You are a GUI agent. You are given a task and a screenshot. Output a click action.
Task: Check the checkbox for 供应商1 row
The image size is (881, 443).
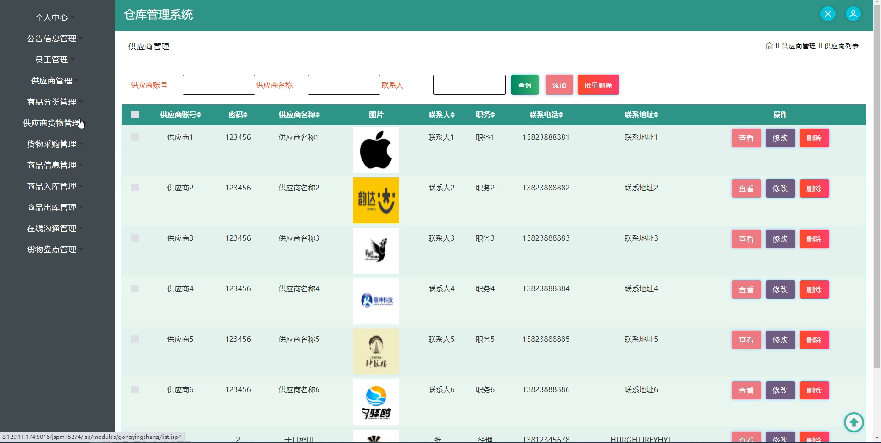135,137
